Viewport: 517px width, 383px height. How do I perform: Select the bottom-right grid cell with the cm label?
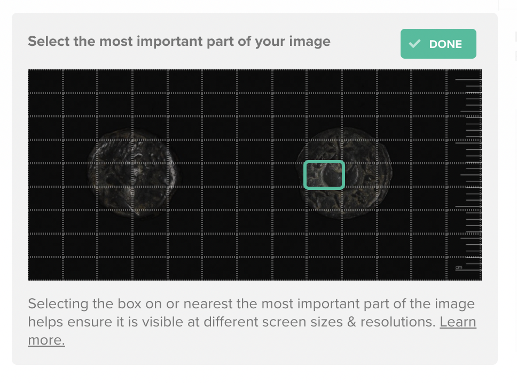coord(464,268)
